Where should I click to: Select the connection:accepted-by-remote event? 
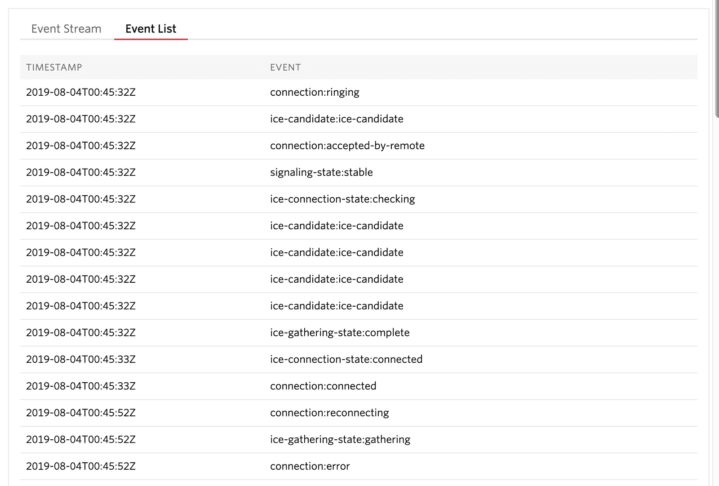(x=347, y=145)
